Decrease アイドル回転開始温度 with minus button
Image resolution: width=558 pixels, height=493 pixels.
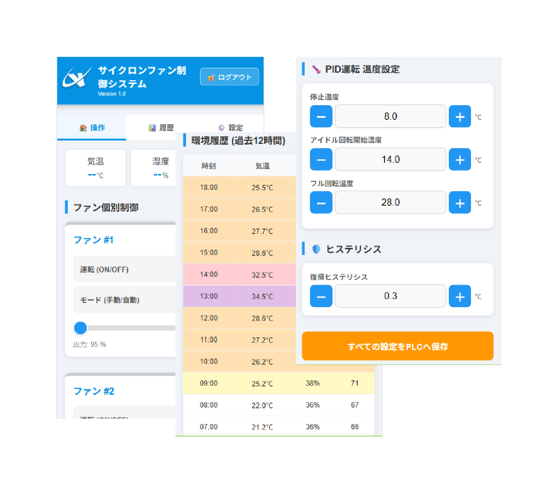click(321, 160)
